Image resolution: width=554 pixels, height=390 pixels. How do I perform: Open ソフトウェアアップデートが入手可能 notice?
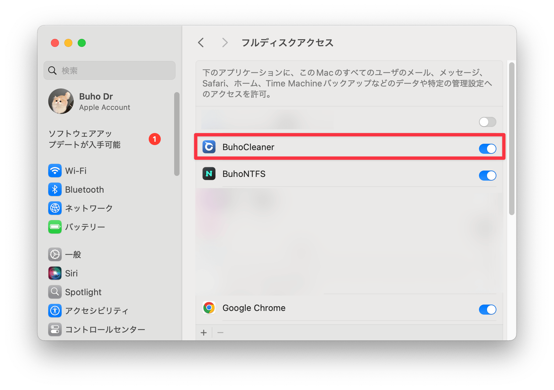pos(105,139)
